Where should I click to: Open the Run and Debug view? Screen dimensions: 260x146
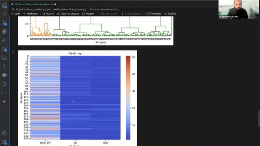4,40
